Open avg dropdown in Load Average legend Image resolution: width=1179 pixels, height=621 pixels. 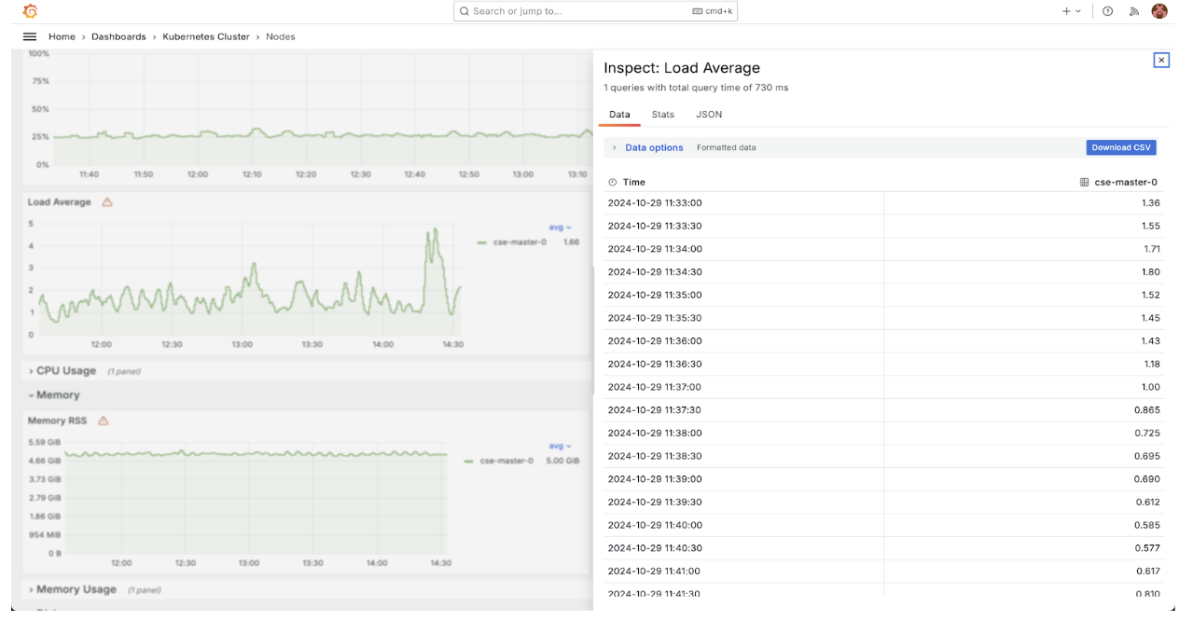coord(560,228)
